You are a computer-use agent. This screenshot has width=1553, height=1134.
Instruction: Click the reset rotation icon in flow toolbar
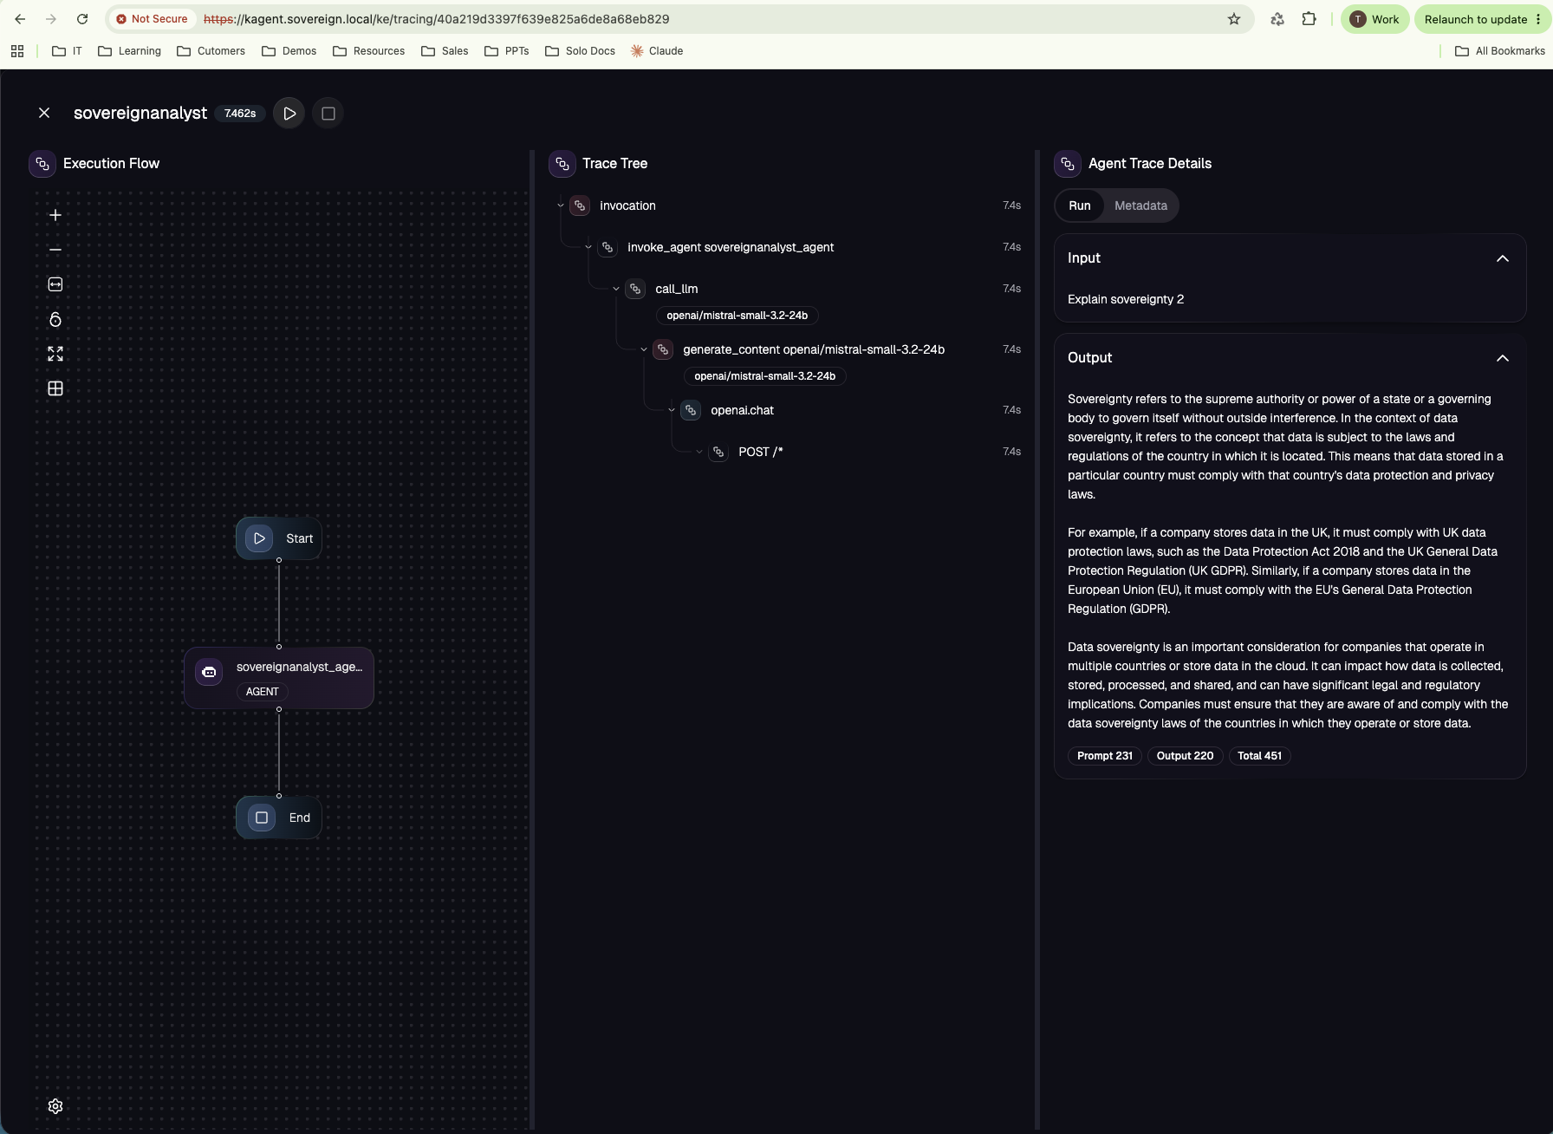tap(55, 320)
